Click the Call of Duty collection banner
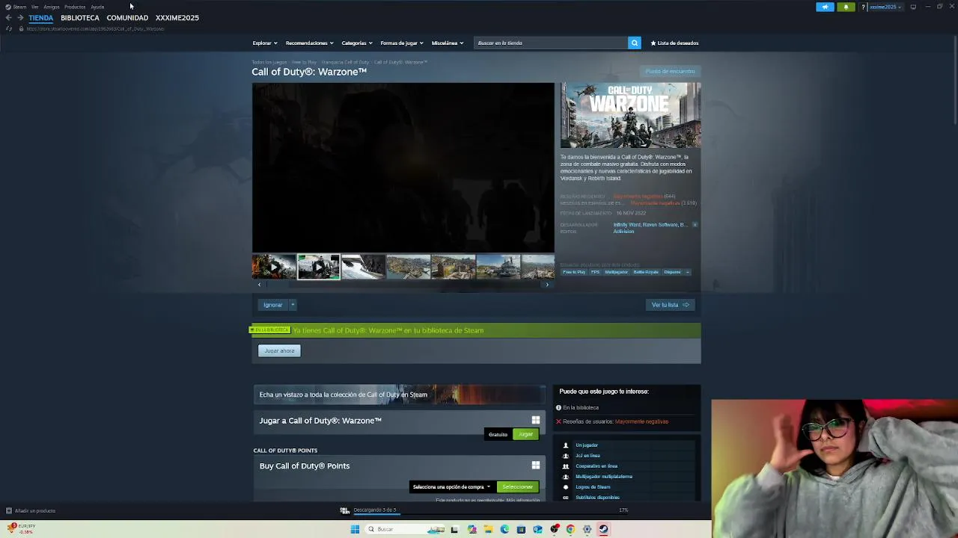 400,395
